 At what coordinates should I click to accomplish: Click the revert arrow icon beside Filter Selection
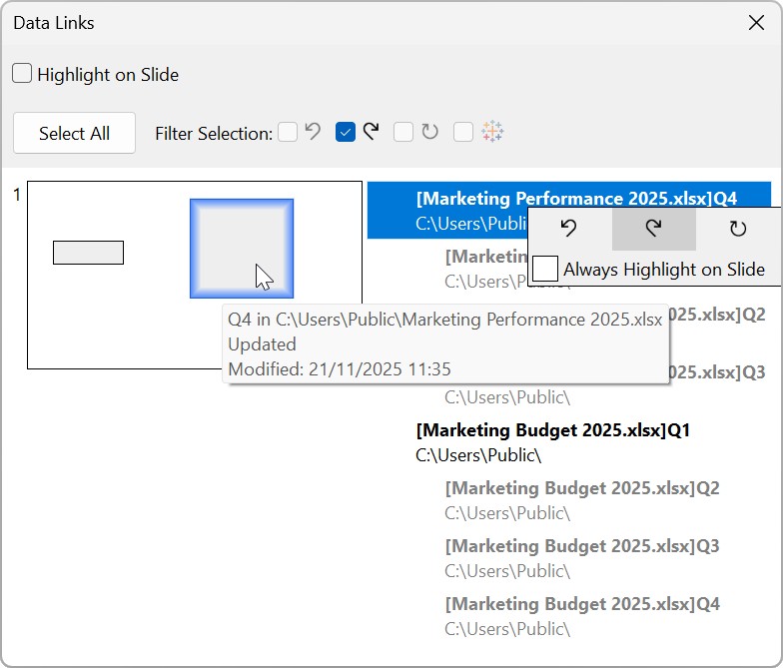[313, 132]
